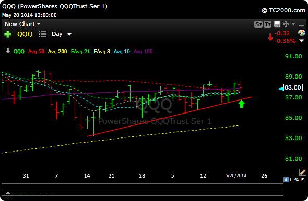Click the yellow QQQ symbol button

pyautogui.click(x=25, y=34)
